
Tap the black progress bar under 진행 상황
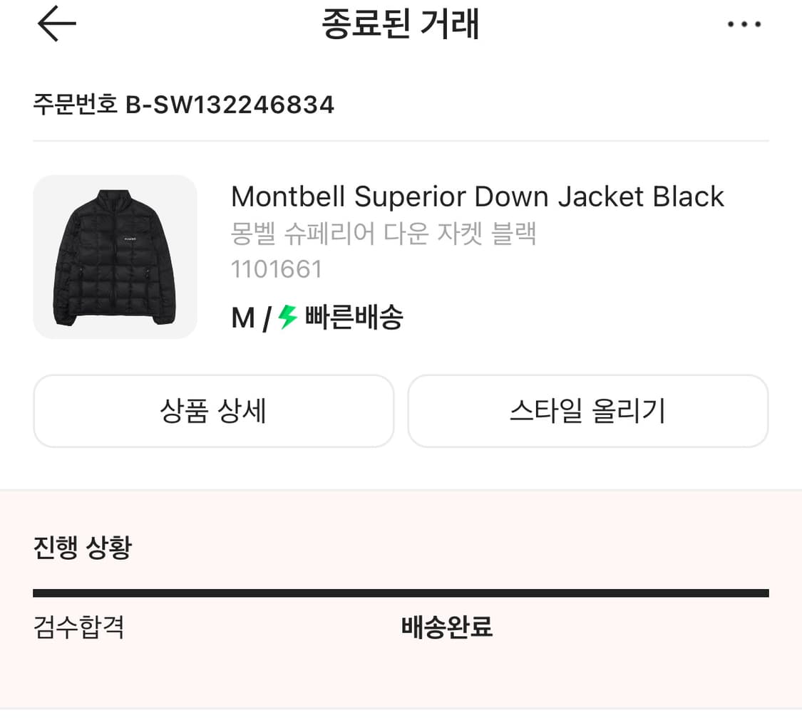tap(401, 592)
